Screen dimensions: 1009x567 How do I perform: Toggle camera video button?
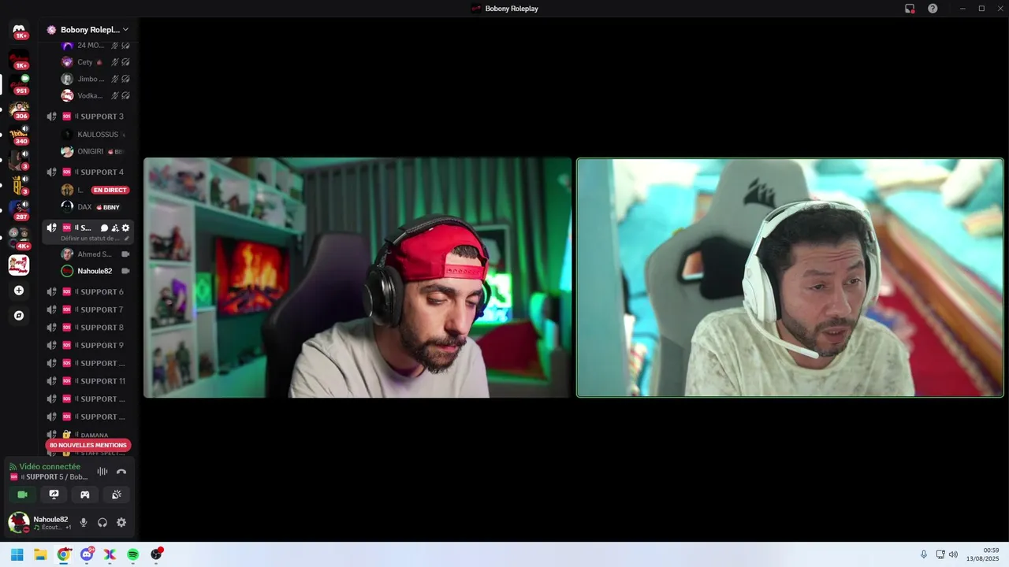click(x=23, y=495)
